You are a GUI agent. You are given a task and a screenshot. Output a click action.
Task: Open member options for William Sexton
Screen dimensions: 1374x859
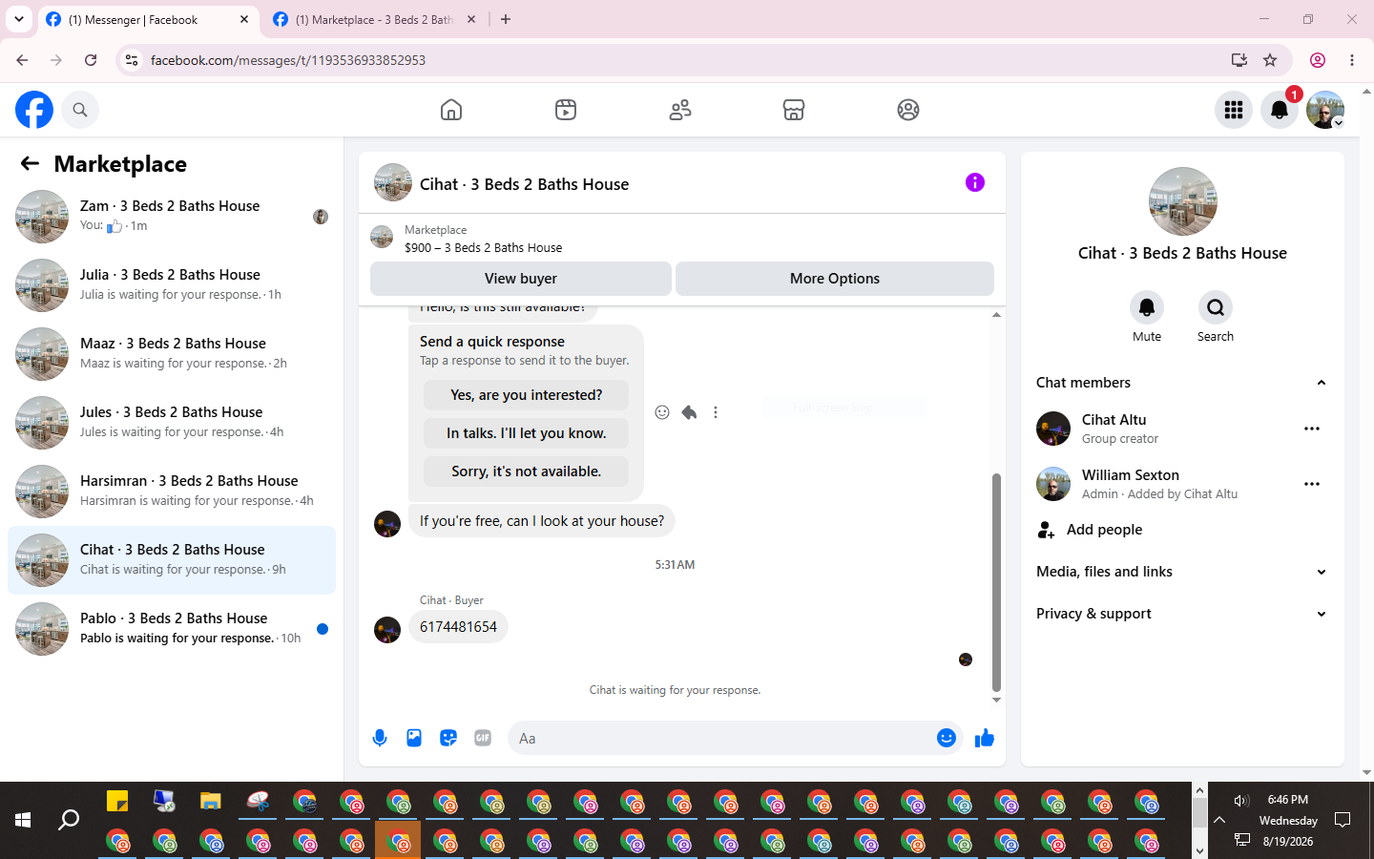click(x=1312, y=484)
